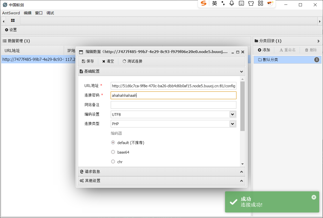
Task: Click the dialog scrollbar up arrow
Action: tap(242, 79)
